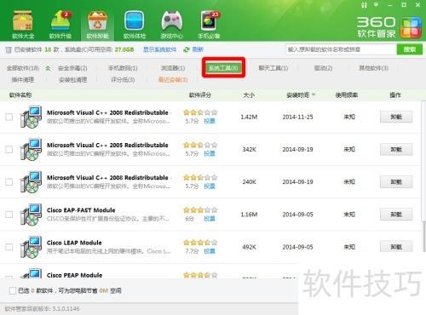426x315 pixels.
Task: Open the main menu dropdown in title bar
Action: click(377, 5)
